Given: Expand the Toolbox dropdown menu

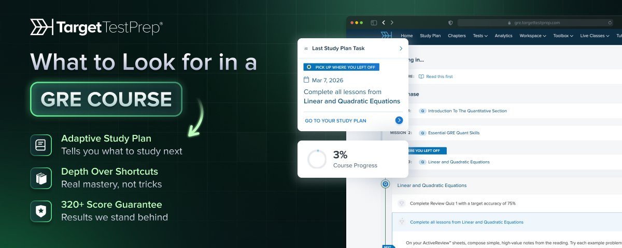Looking at the screenshot, I should [563, 36].
